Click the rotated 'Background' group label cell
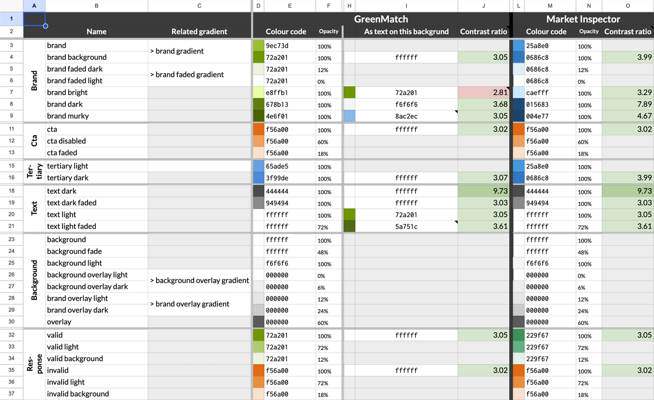654x400 pixels. pos(34,281)
